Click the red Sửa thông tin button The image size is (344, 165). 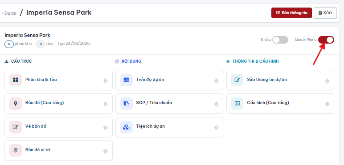[x=291, y=13]
